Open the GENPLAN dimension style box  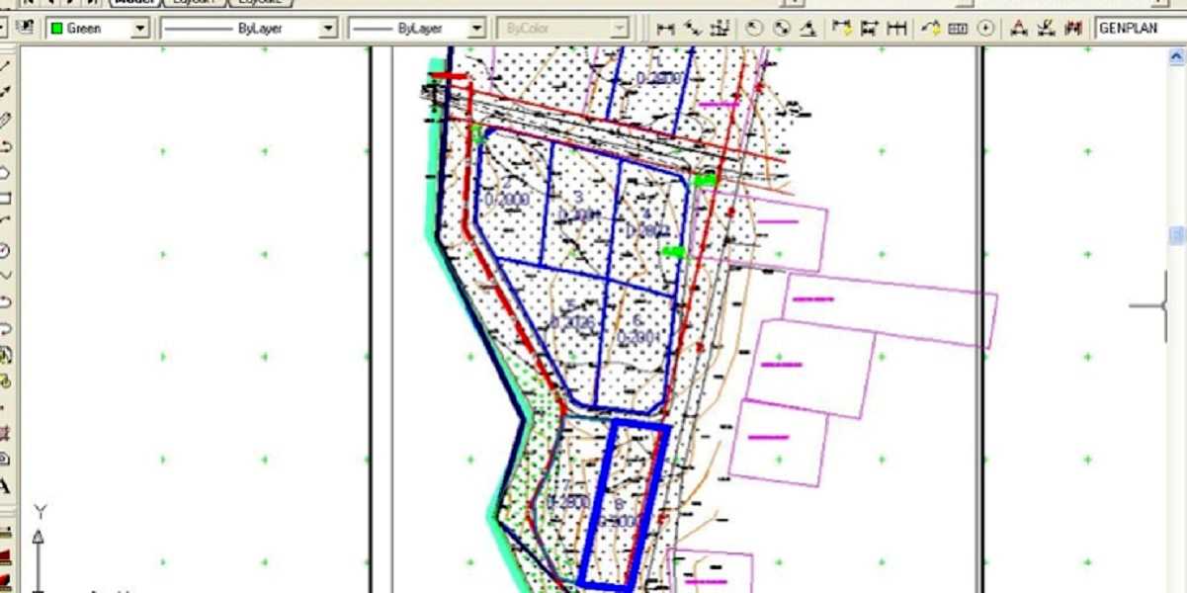1141,29
